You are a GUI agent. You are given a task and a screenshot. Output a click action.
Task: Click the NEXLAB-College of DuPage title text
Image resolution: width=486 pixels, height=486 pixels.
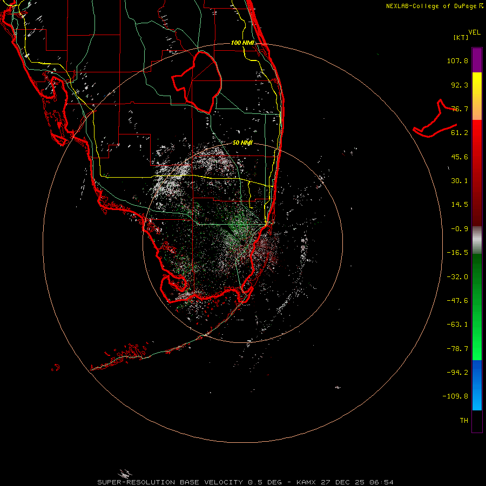[434, 6]
